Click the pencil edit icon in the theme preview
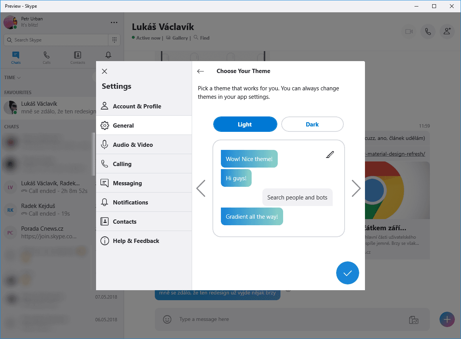461x339 pixels. click(x=330, y=155)
